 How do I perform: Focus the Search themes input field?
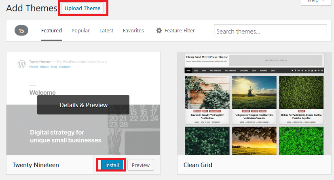pyautogui.click(x=270, y=31)
